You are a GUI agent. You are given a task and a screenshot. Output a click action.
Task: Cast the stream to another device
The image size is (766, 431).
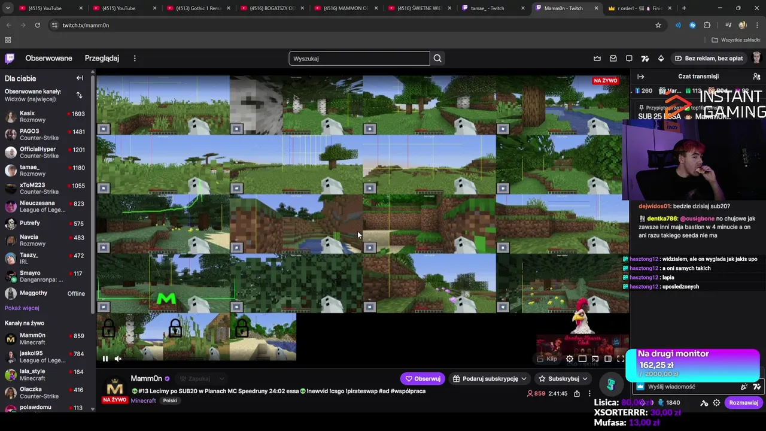coord(595,359)
